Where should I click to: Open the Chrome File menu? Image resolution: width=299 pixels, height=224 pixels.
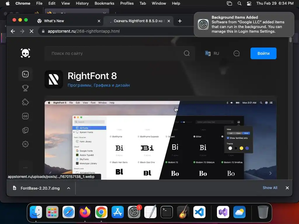(x=39, y=3)
